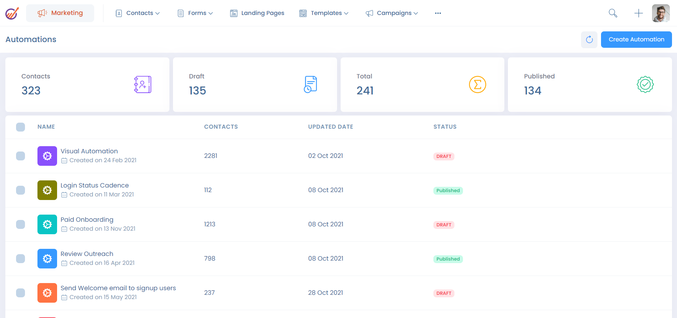Click the Published badge for Login Status Cadence
This screenshot has height=318, width=677.
tap(448, 191)
